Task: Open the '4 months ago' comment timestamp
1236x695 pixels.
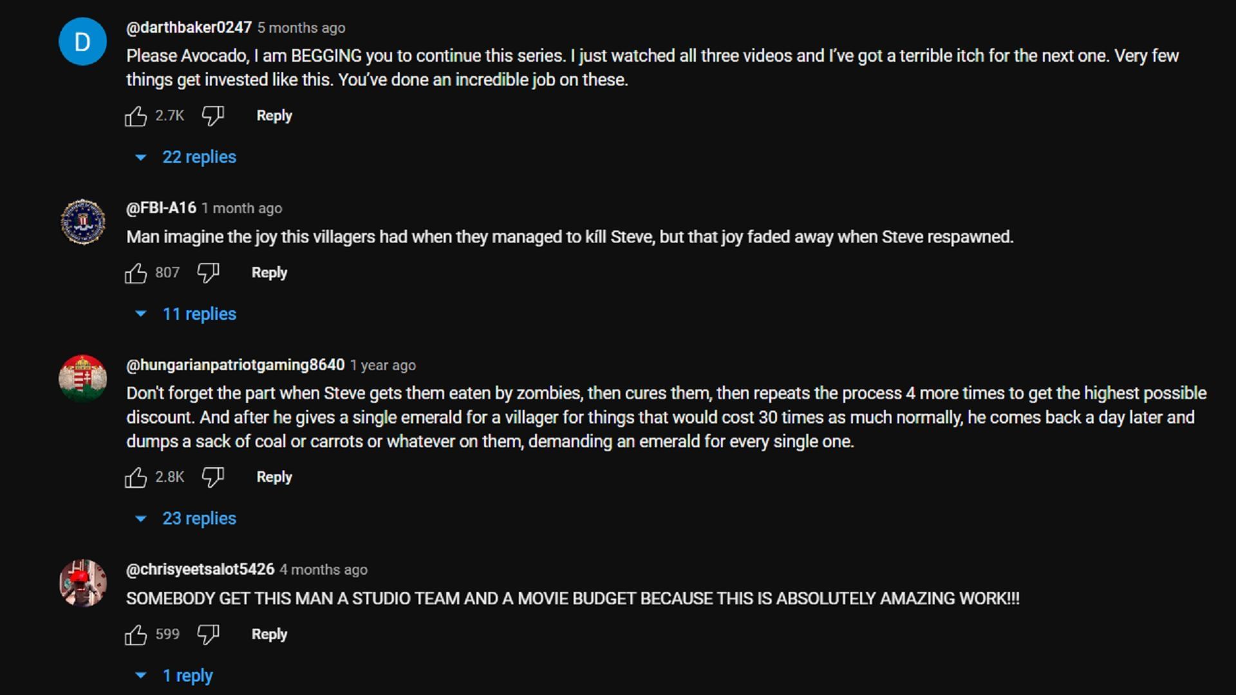Action: click(323, 570)
